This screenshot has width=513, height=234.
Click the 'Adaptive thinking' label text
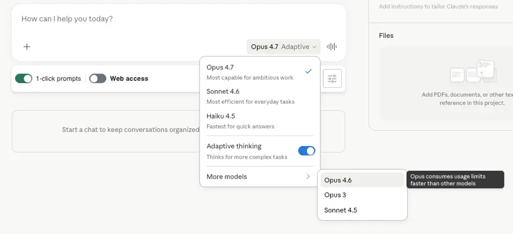point(234,146)
